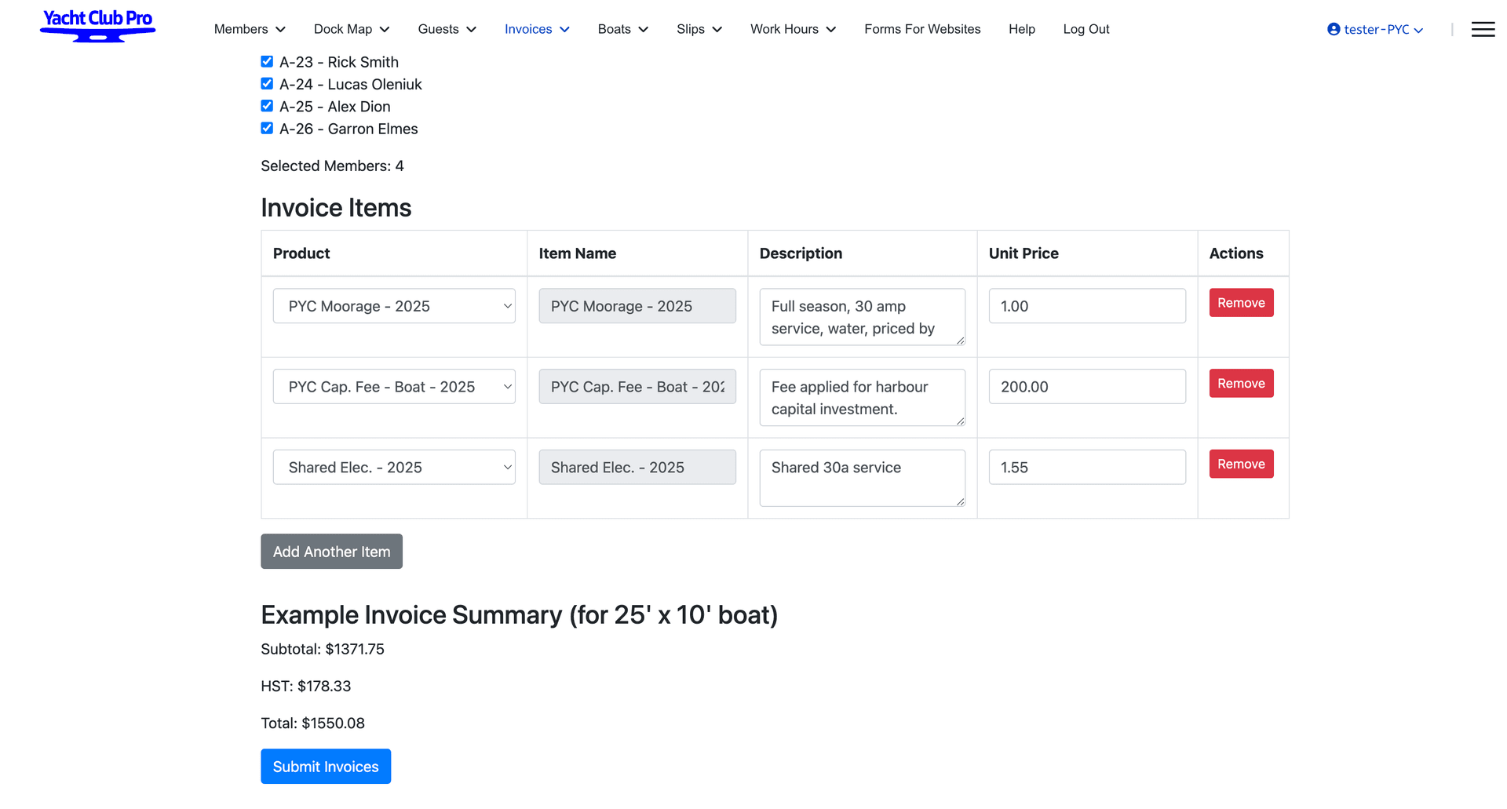Click the Invoice Items heading
The image size is (1507, 809).
tap(336, 208)
